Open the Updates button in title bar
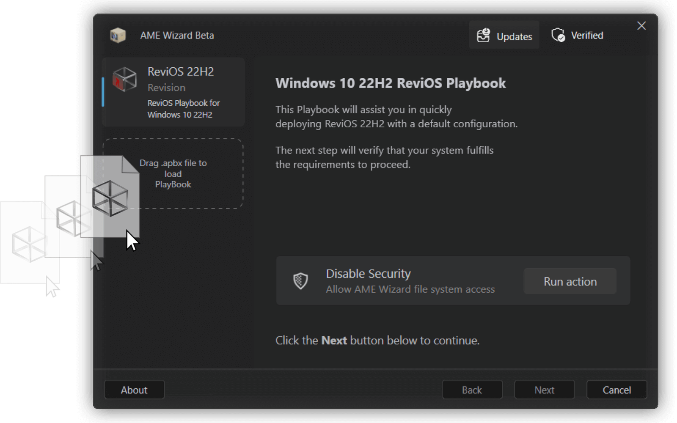Viewport: 677px width, 423px height. tap(504, 35)
